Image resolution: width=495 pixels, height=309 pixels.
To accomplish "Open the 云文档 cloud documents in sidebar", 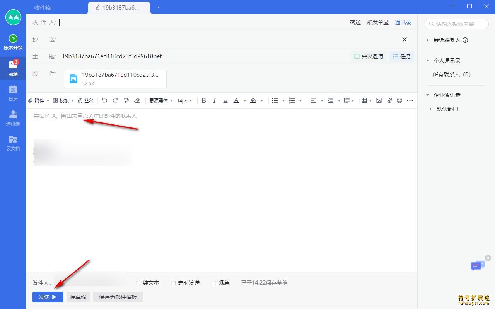I will (x=13, y=143).
